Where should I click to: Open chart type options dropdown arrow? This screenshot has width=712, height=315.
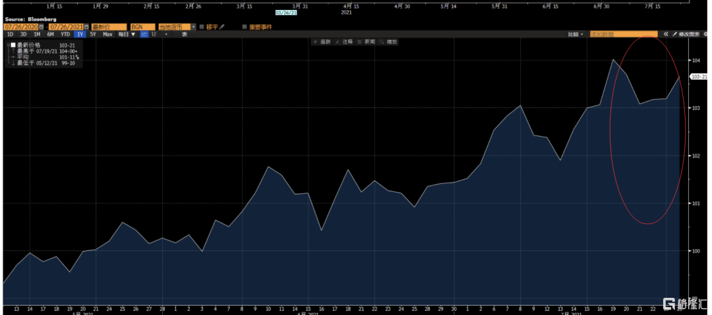point(166,34)
